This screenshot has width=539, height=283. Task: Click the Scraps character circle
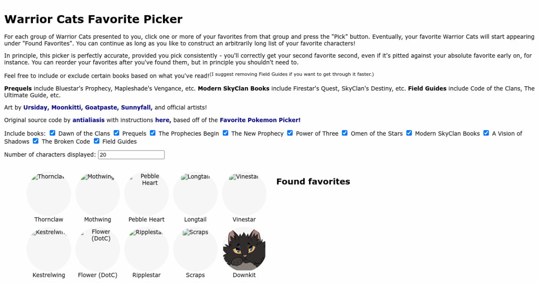[x=195, y=250]
